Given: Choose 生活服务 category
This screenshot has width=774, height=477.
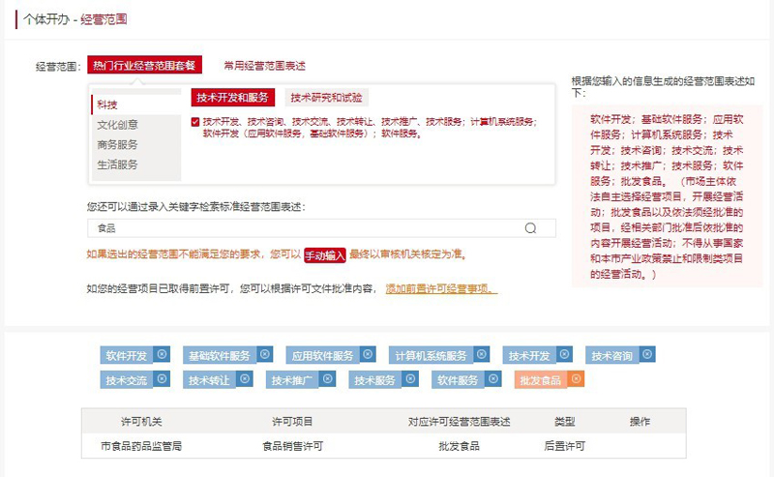Looking at the screenshot, I should click(x=117, y=164).
